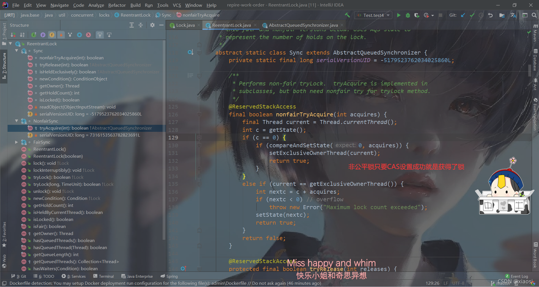Build the project with the hammer icon
Viewport: 539px width, 287px height.
(347, 15)
